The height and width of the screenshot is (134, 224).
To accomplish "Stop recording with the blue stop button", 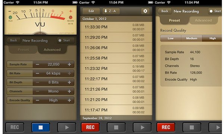I will pyautogui.click(x=41, y=127).
